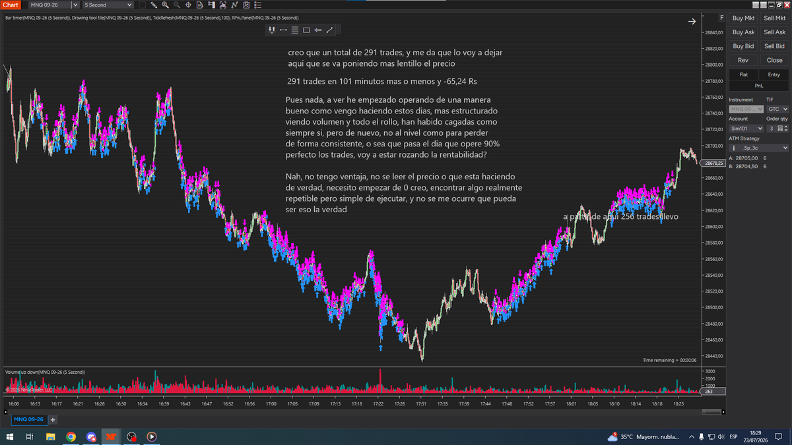Screen dimensions: 792x445
Task: Click the Buy Bid button
Action: point(743,46)
